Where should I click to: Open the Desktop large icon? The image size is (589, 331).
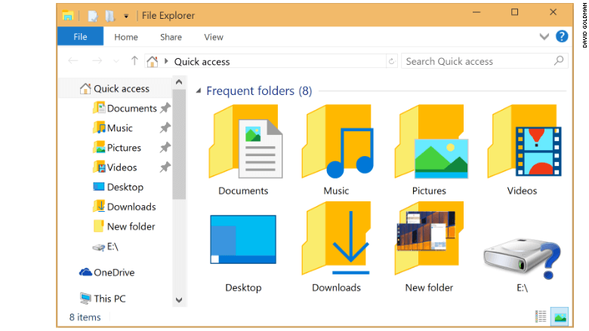243,239
